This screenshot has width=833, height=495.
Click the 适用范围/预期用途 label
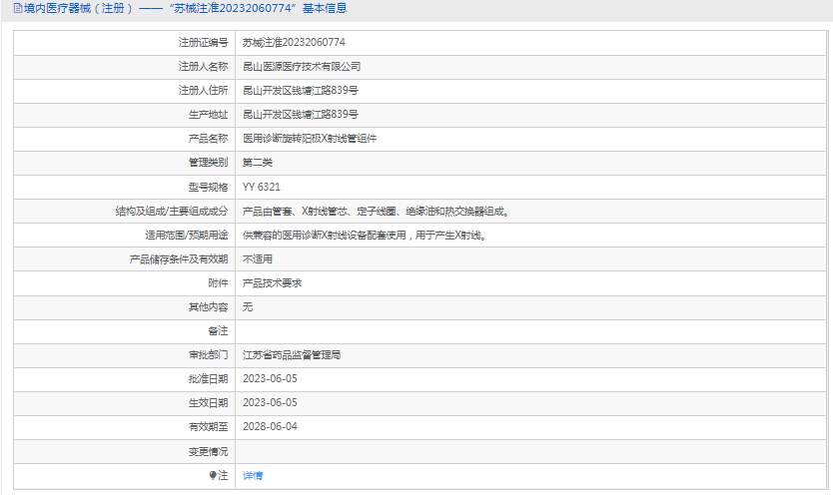(x=187, y=236)
